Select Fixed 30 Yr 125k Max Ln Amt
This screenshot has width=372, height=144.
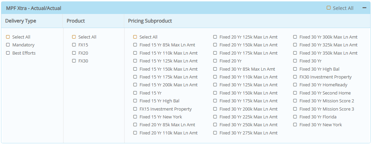215,85
